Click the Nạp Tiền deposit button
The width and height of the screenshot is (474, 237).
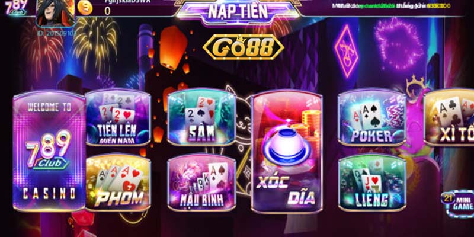pyautogui.click(x=238, y=12)
